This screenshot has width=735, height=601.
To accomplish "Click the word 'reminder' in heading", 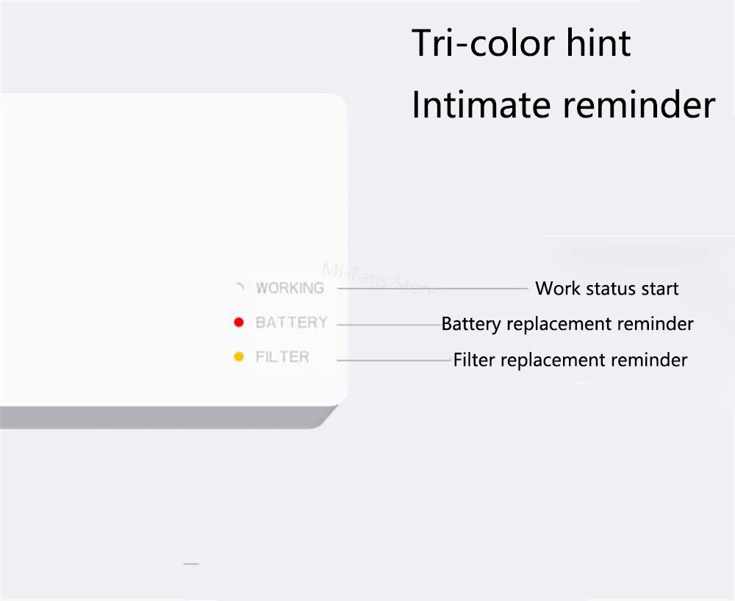I will (639, 105).
